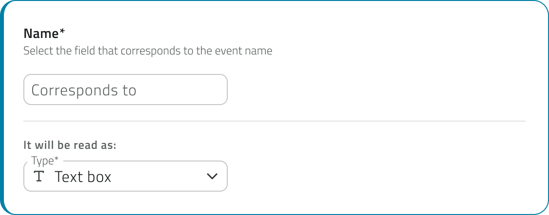Click the asterisk after the Name heading
Viewport: 549px width, 215px height.
pyautogui.click(x=62, y=32)
